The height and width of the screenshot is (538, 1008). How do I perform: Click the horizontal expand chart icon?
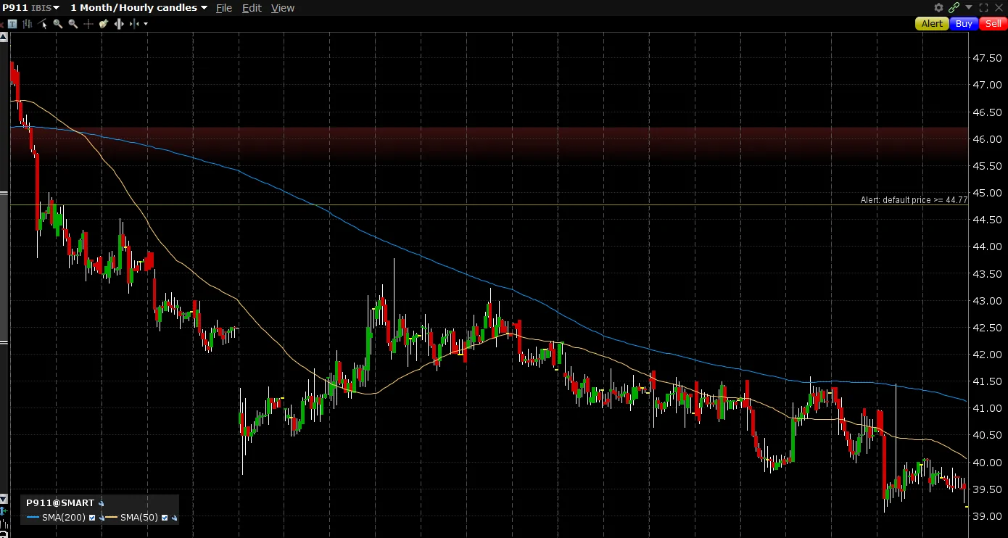pyautogui.click(x=119, y=24)
